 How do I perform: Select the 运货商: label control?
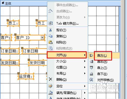point(26,76)
